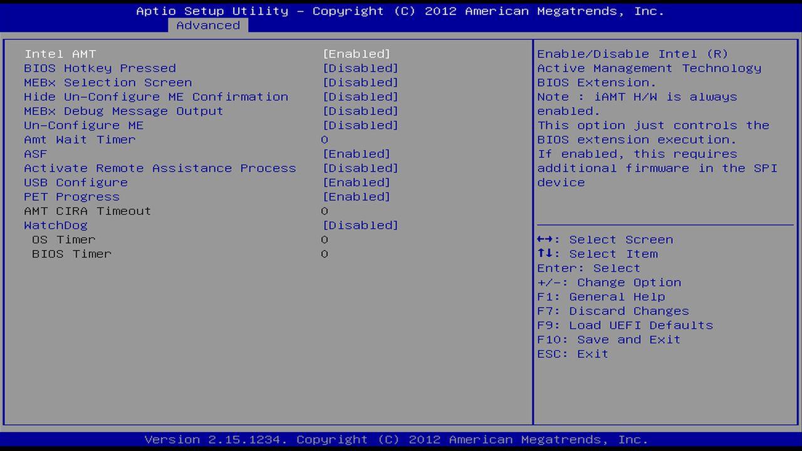Select the Advanced tab
The width and height of the screenshot is (802, 451).
coord(208,26)
